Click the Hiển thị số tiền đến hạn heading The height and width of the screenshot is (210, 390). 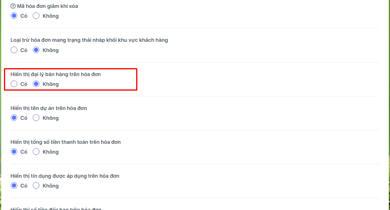click(56, 208)
